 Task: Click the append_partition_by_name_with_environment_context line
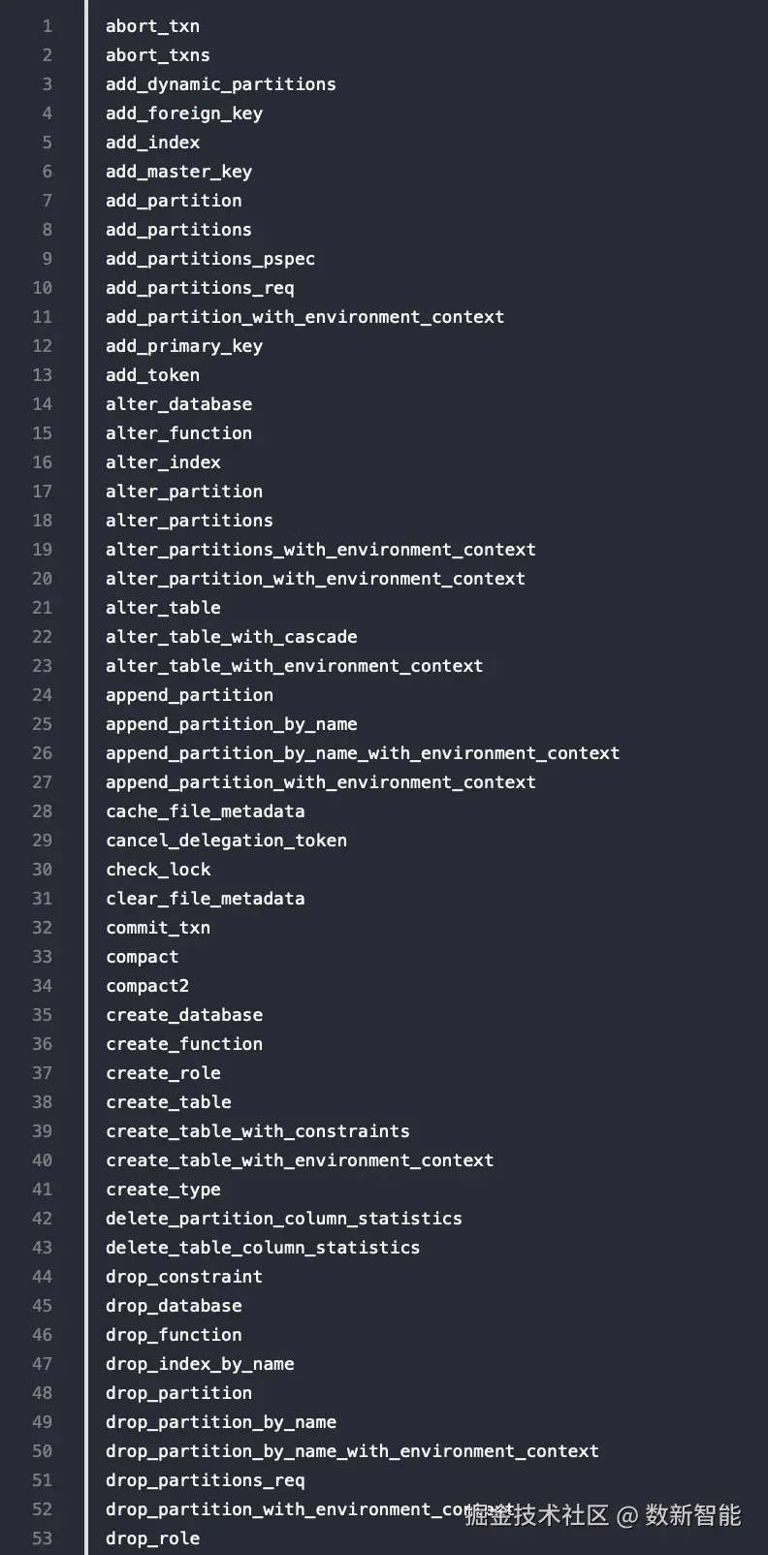click(x=362, y=753)
